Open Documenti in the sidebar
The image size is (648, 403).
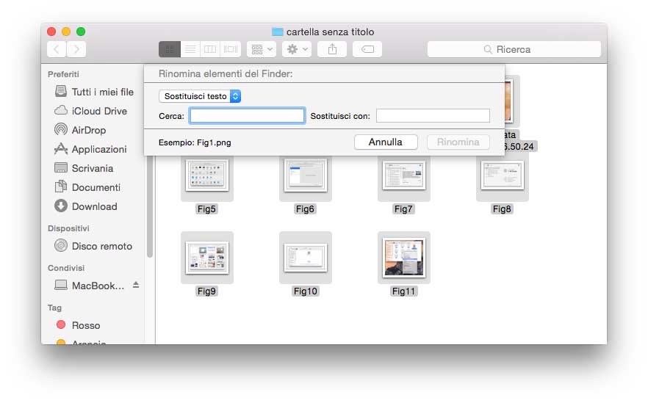87,187
